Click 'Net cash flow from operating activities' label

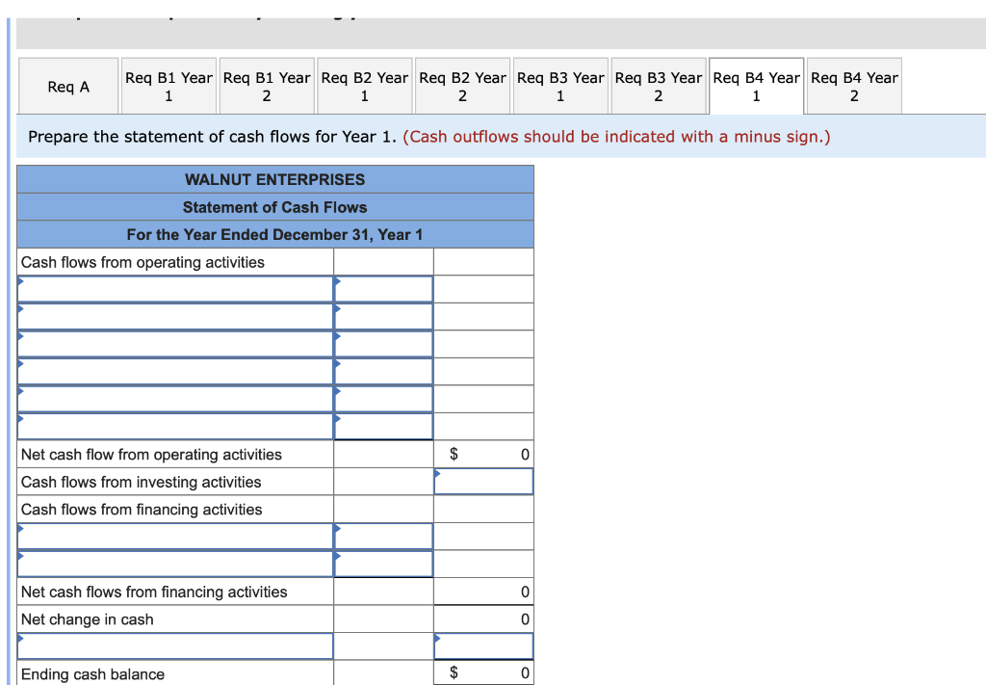(151, 455)
